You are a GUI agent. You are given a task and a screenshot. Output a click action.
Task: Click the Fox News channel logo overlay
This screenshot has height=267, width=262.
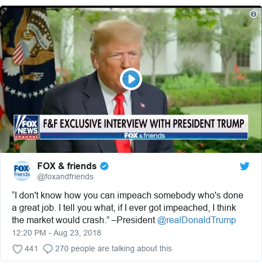point(26,127)
